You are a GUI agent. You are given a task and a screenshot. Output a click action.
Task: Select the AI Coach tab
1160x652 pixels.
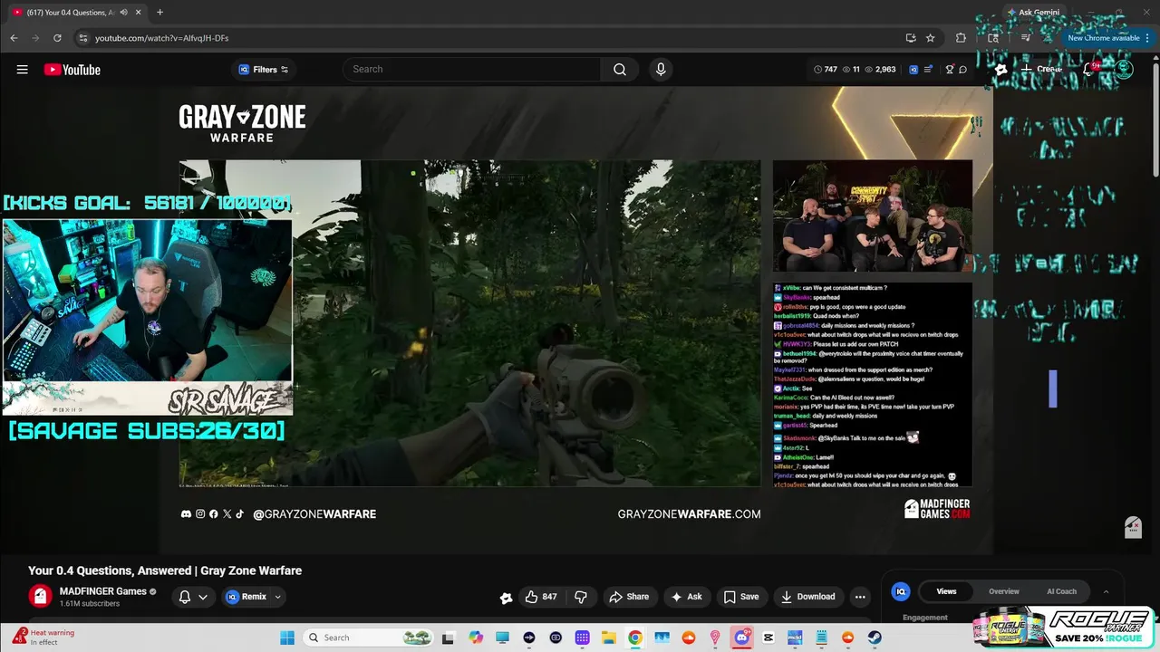point(1061,591)
